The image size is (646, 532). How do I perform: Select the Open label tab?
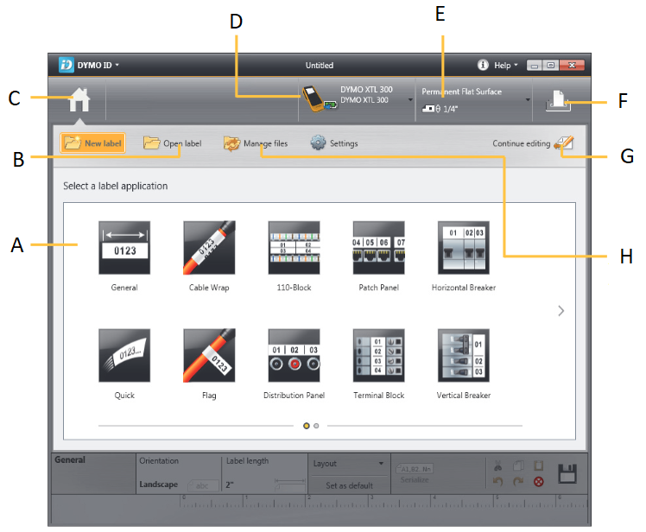pos(172,143)
